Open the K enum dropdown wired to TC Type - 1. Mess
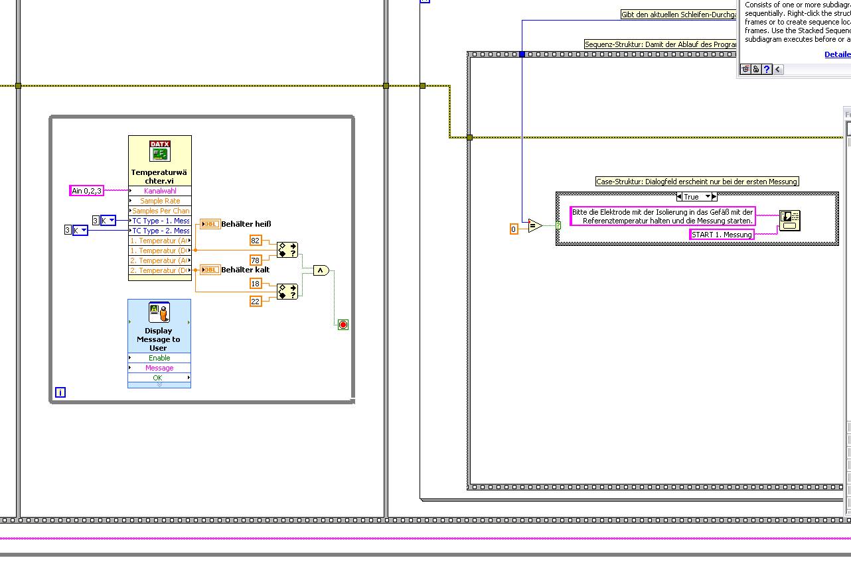The image size is (851, 564). [108, 221]
